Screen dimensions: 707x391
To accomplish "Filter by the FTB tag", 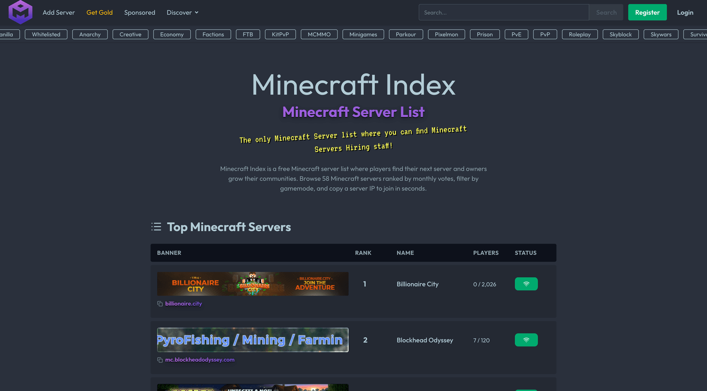I will point(248,34).
